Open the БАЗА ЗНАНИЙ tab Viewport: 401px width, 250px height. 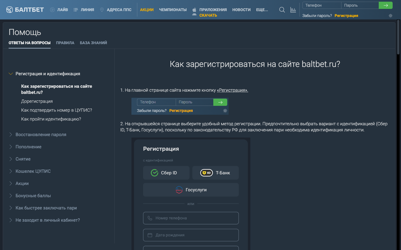(93, 43)
